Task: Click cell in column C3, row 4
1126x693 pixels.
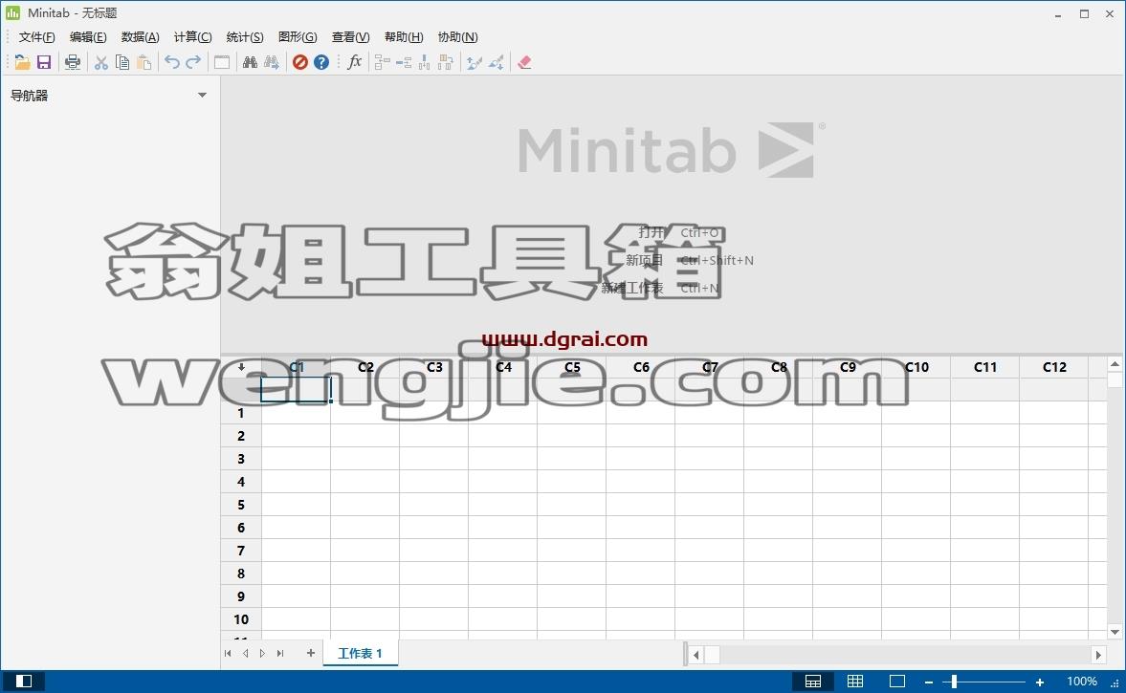Action: tap(433, 482)
